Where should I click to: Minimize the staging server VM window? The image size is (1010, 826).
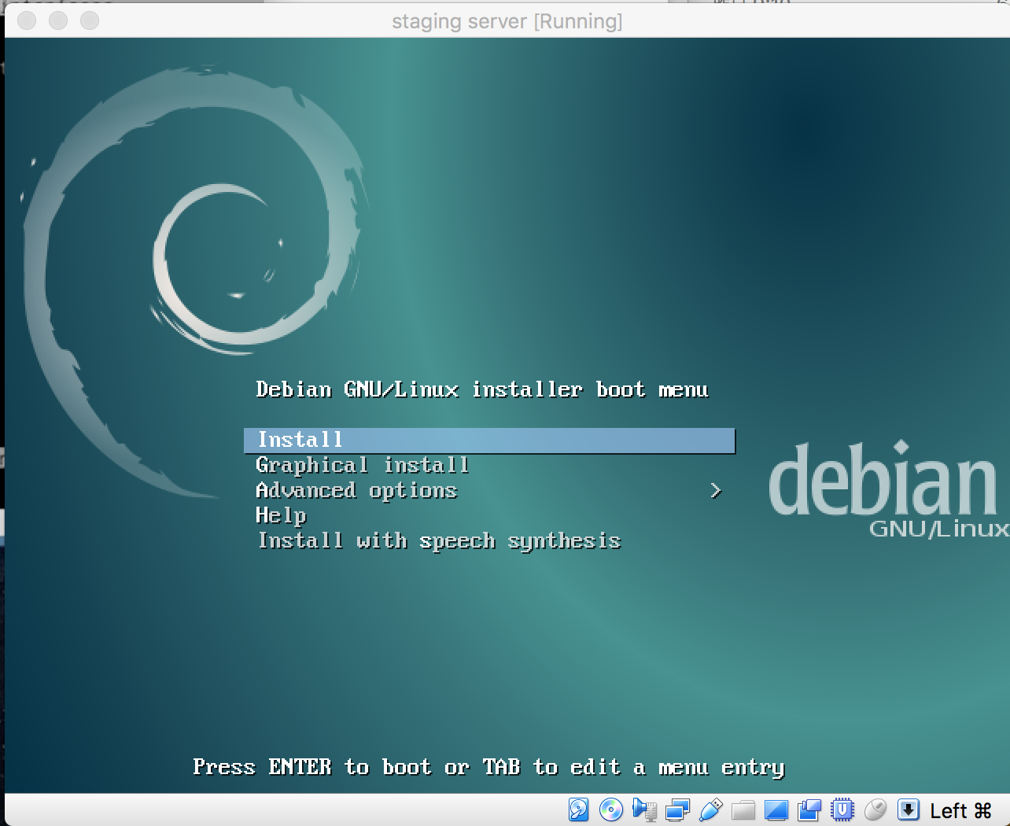point(58,20)
